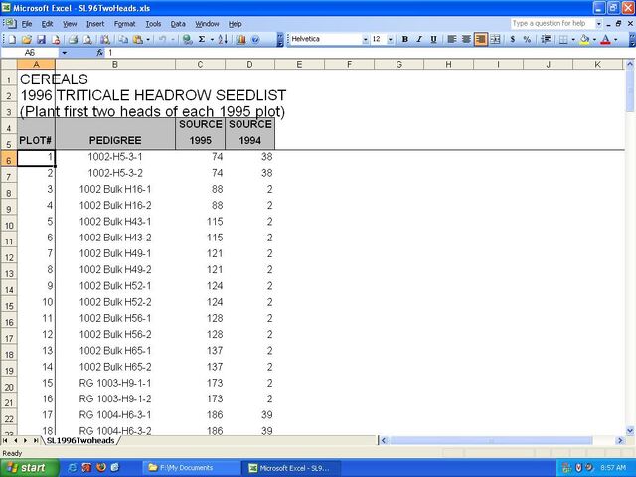Open the Font Color dropdown arrow
This screenshot has width=636, height=477.
pos(616,39)
